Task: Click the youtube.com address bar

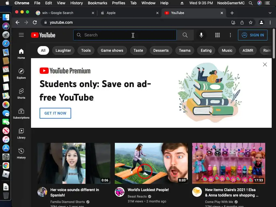Action: pyautogui.click(x=136, y=22)
